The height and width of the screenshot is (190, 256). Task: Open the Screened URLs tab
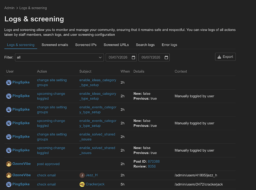[116, 45]
